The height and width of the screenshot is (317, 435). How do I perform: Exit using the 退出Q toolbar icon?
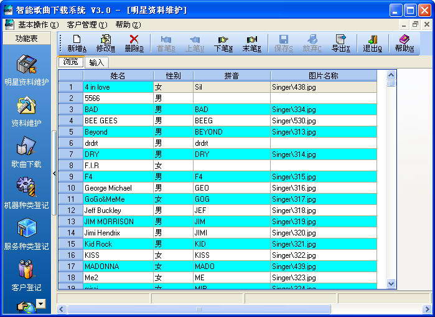click(x=372, y=39)
